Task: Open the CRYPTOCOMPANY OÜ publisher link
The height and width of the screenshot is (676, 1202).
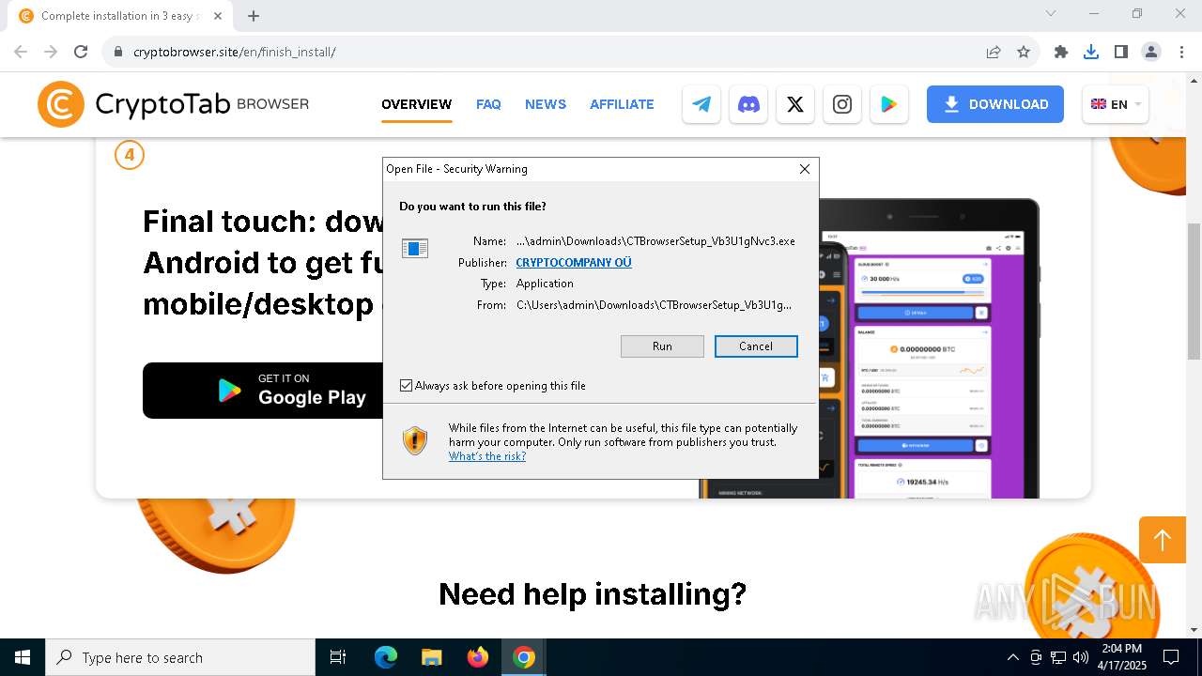Action: (574, 263)
